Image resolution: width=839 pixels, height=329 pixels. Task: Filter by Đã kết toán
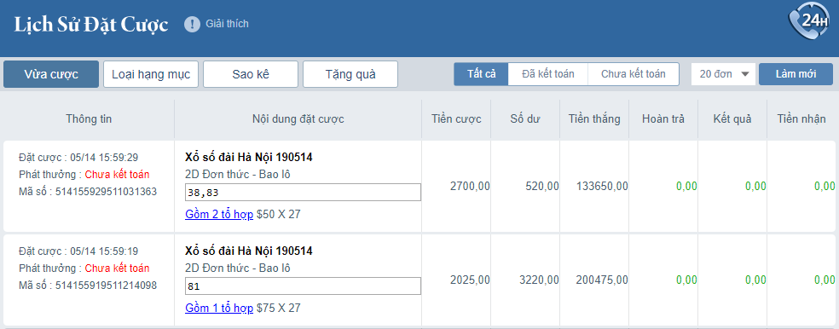[x=548, y=74]
